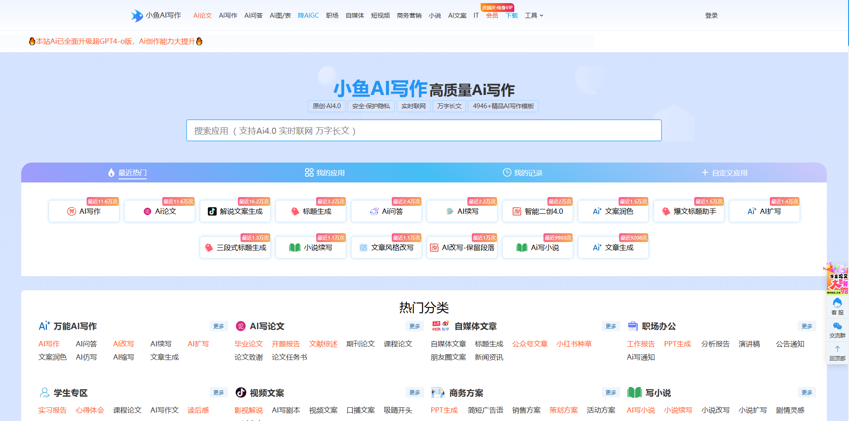Click the icon on 智能二创4.0 card
This screenshot has height=421, width=849.
[x=517, y=212]
